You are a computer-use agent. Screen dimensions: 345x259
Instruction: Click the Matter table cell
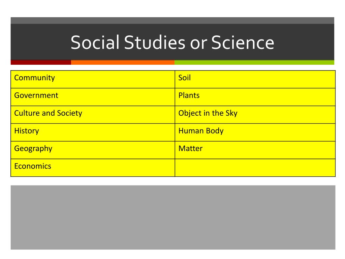(255, 150)
